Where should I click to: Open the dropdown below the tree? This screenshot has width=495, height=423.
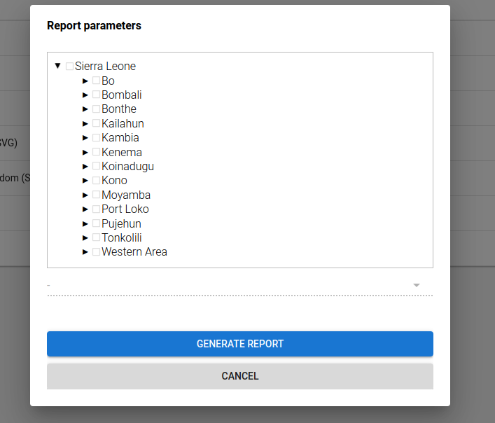pyautogui.click(x=240, y=285)
